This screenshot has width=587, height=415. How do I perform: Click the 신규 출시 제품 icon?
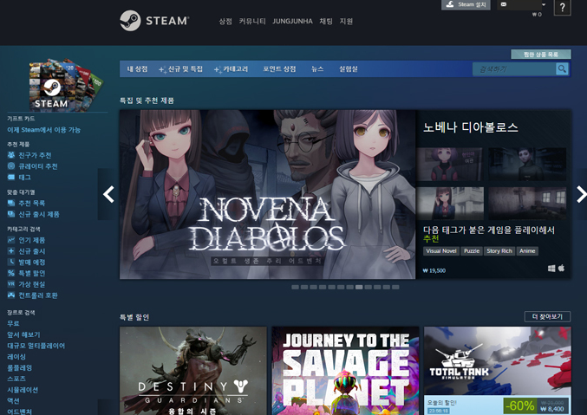[x=11, y=214]
